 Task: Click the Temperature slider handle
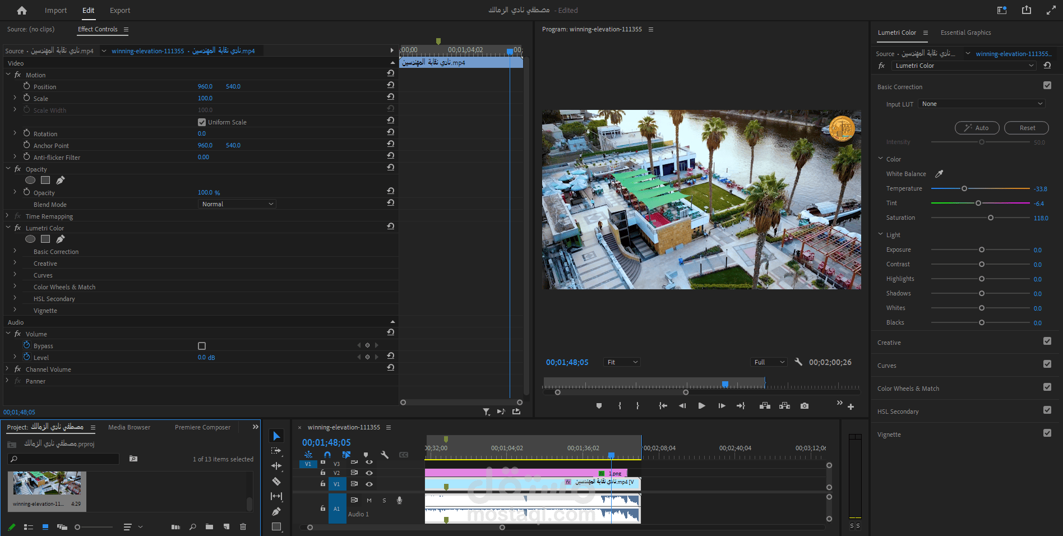pos(964,188)
